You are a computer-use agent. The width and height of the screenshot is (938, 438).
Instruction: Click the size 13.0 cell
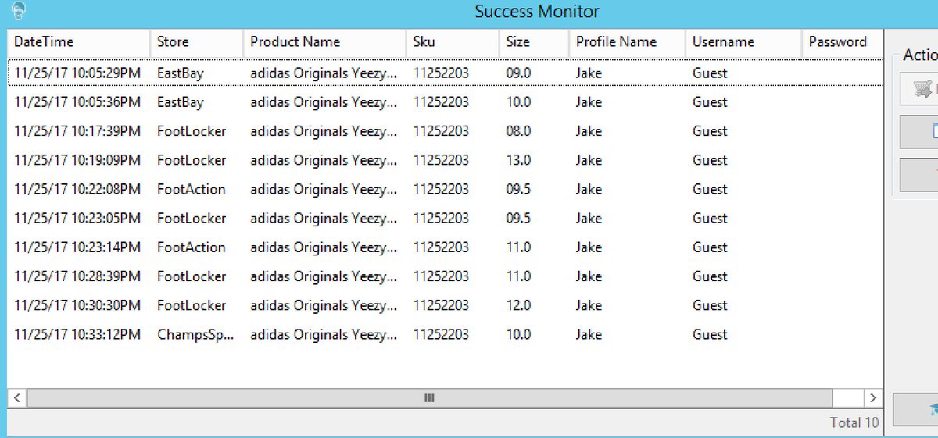(x=518, y=160)
